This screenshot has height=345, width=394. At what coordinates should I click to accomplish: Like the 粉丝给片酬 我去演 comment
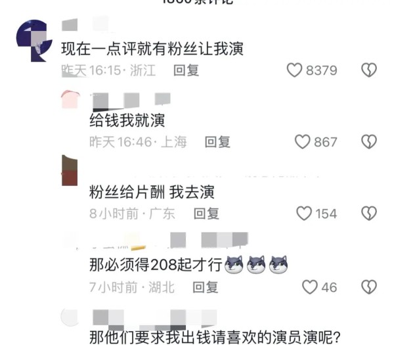[304, 214]
